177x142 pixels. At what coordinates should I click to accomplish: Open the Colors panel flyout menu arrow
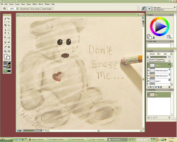173,15
